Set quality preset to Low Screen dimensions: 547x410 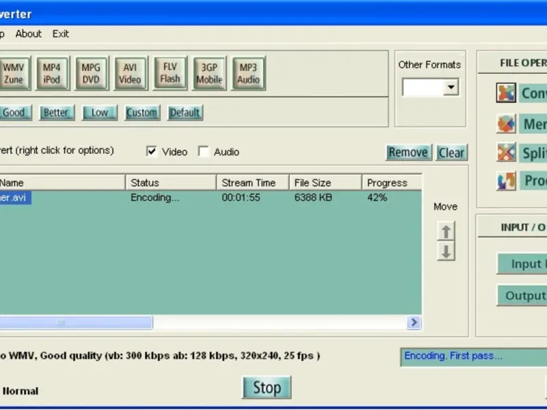pyautogui.click(x=99, y=113)
